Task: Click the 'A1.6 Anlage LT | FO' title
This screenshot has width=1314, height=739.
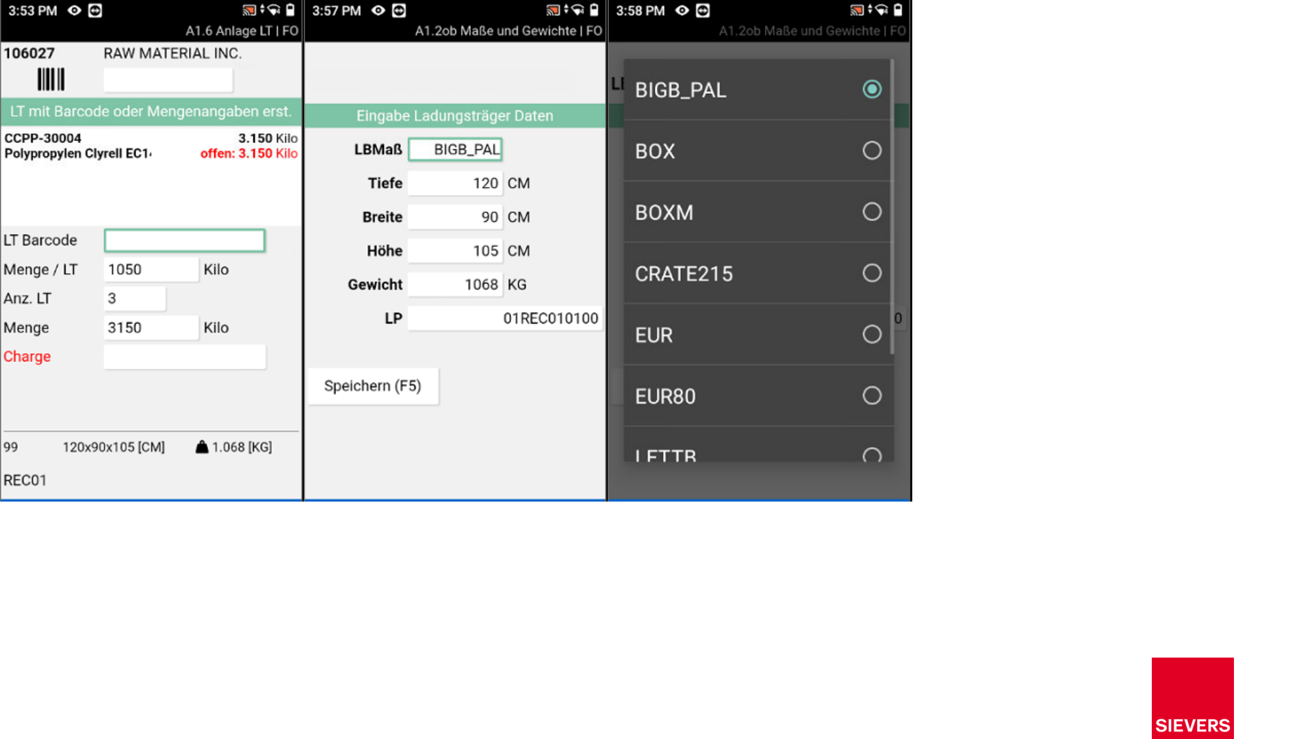Action: (242, 31)
